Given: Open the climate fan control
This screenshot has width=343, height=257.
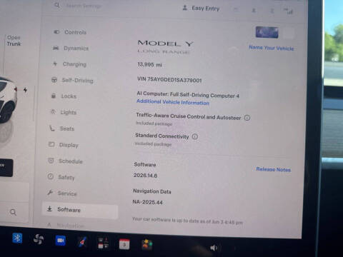Looking at the screenshot, I should pos(39,239).
